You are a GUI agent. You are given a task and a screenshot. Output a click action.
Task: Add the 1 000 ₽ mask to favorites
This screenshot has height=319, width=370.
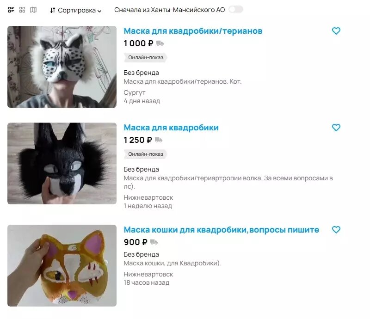pos(336,31)
